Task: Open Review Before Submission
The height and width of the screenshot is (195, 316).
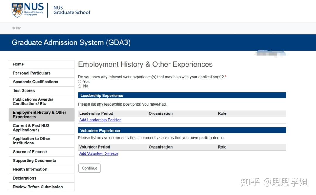Action: tap(38, 187)
